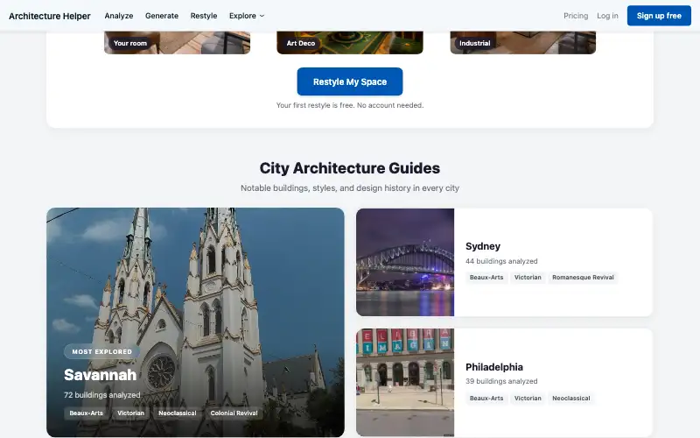
Task: Click Savannah's Victorian tag
Action: click(130, 413)
